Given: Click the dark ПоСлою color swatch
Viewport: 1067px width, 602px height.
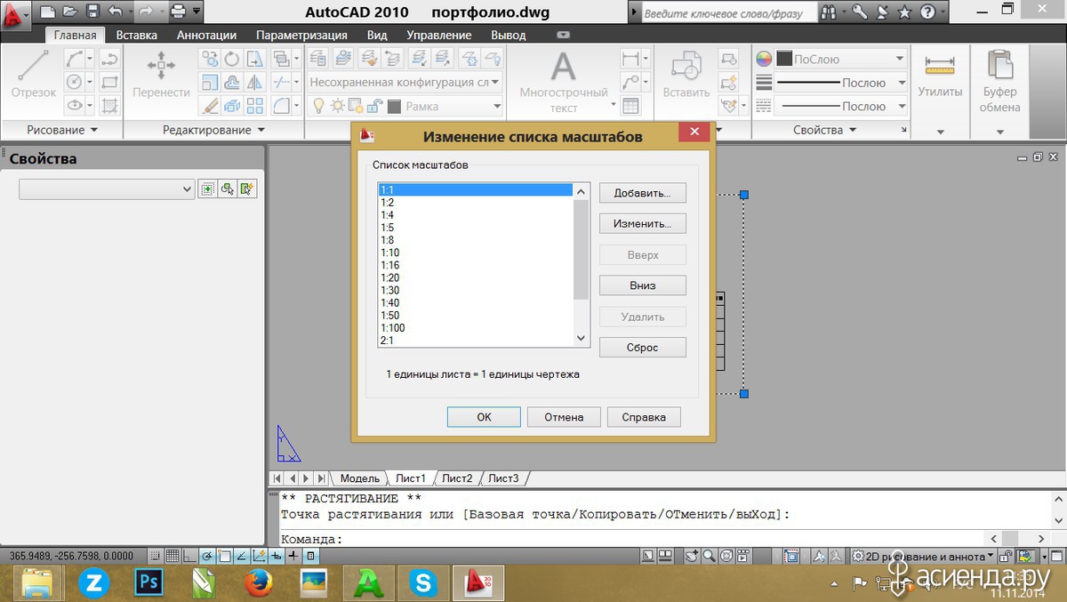Looking at the screenshot, I should tap(784, 59).
